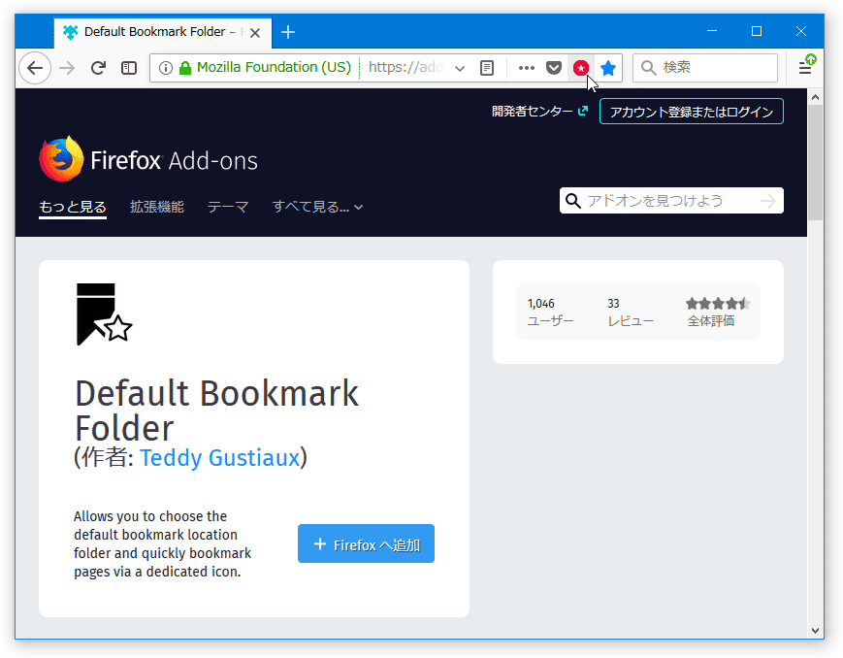Click the Firefox Add-ons logo
The height and width of the screenshot is (658, 843).
tap(148, 159)
